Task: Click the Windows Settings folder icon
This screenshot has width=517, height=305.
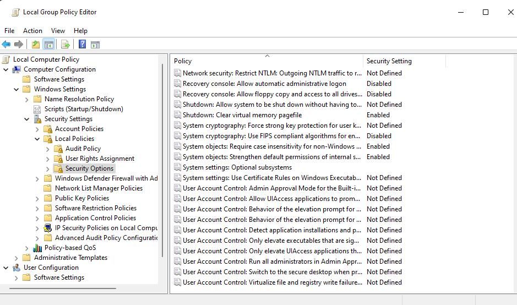Action: 27,89
